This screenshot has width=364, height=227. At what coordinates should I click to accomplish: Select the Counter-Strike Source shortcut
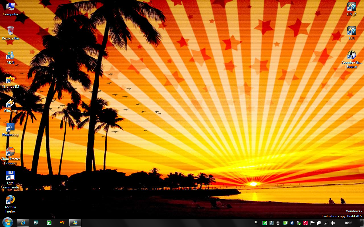click(352, 60)
